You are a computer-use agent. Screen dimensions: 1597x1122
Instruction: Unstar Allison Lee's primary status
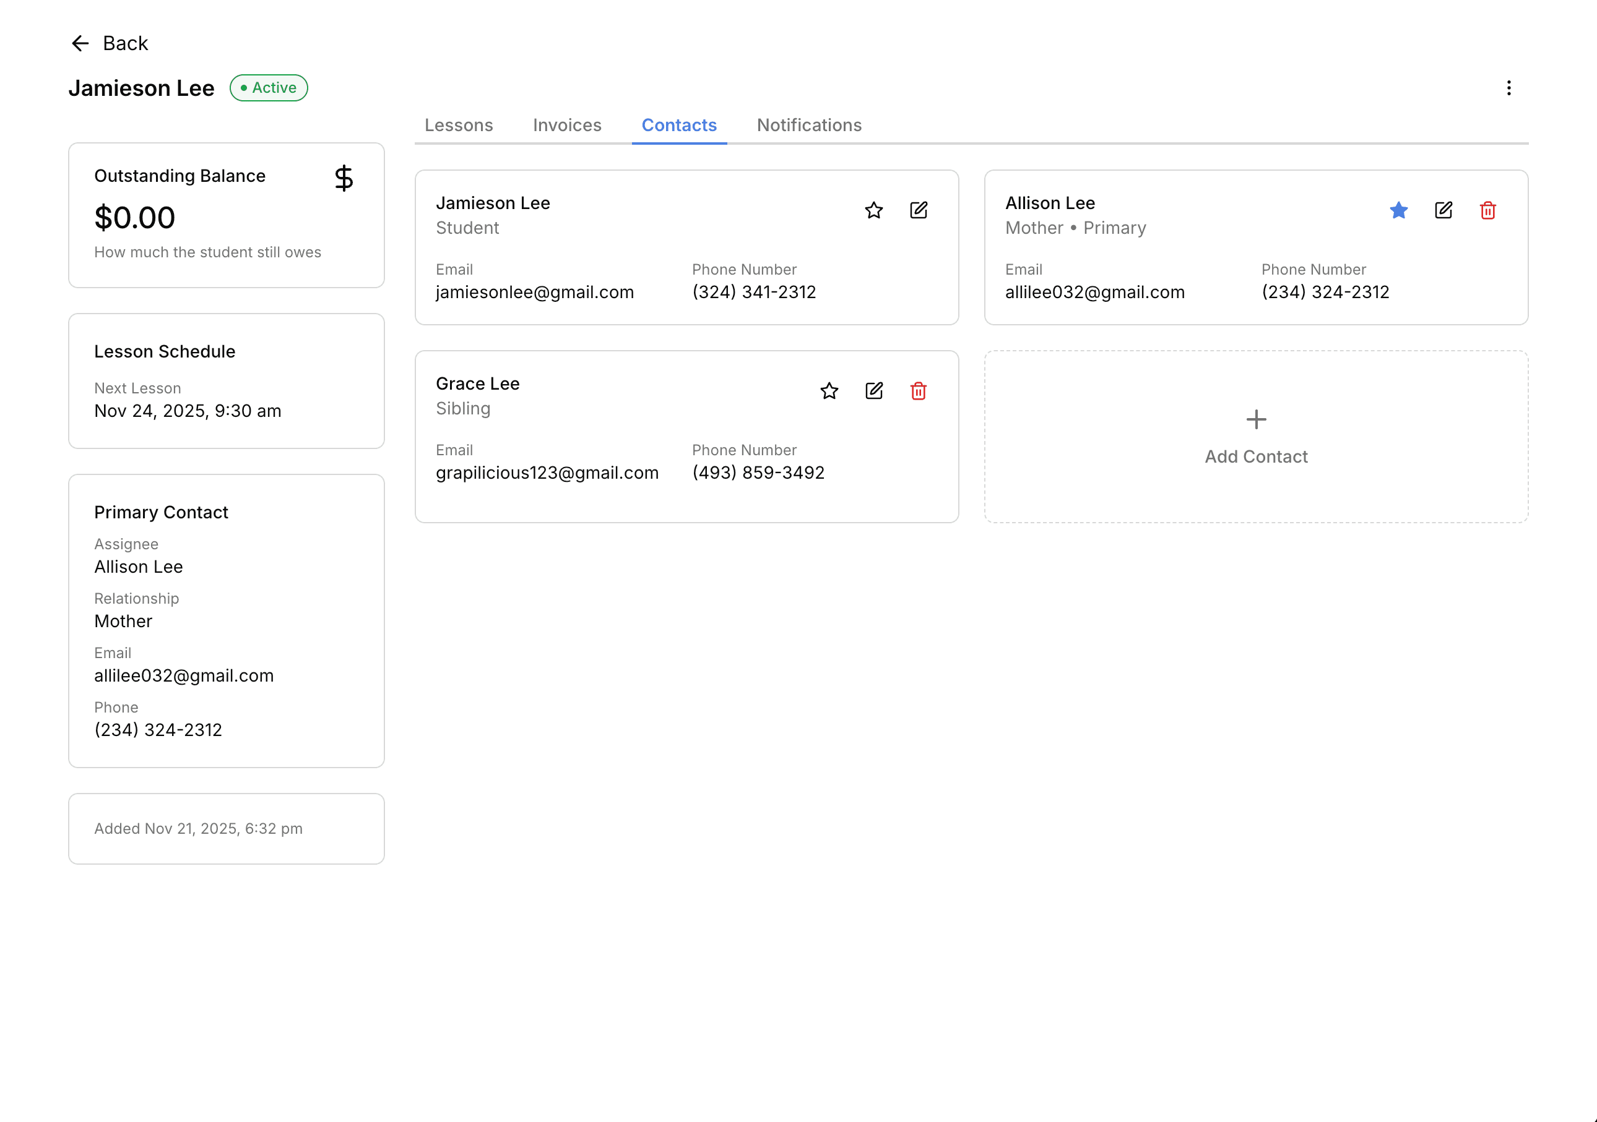[x=1398, y=211]
